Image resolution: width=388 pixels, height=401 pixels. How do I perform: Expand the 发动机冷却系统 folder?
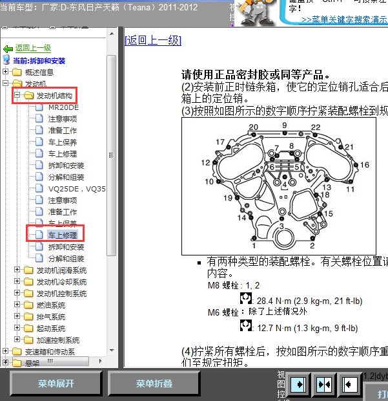click(17, 281)
